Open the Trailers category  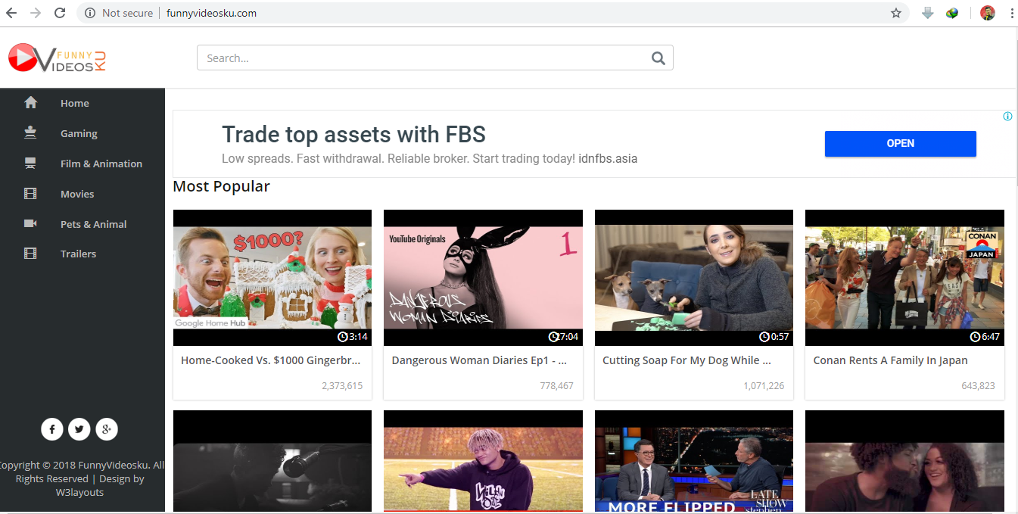79,254
